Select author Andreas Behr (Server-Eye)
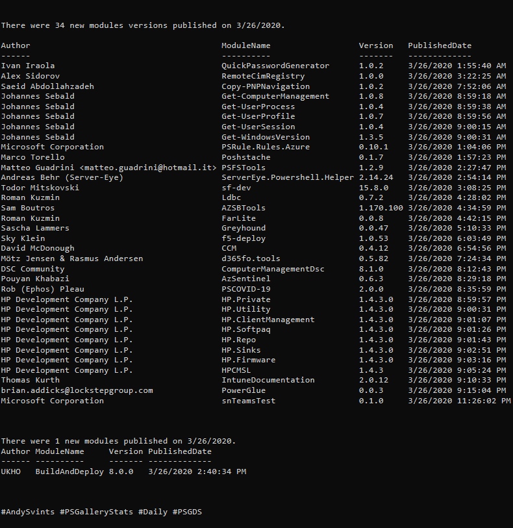The height and width of the screenshot is (528, 513). (x=62, y=177)
